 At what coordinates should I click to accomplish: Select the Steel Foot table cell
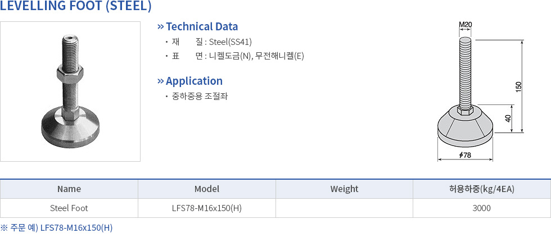69,208
